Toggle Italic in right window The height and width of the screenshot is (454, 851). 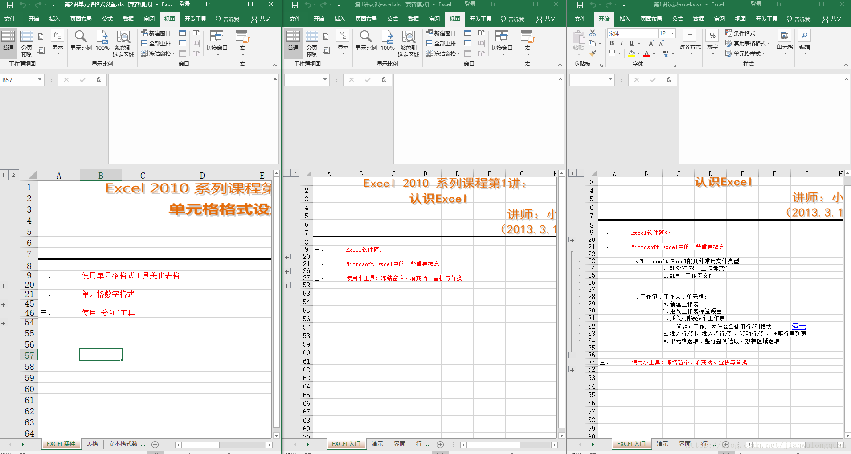point(622,43)
